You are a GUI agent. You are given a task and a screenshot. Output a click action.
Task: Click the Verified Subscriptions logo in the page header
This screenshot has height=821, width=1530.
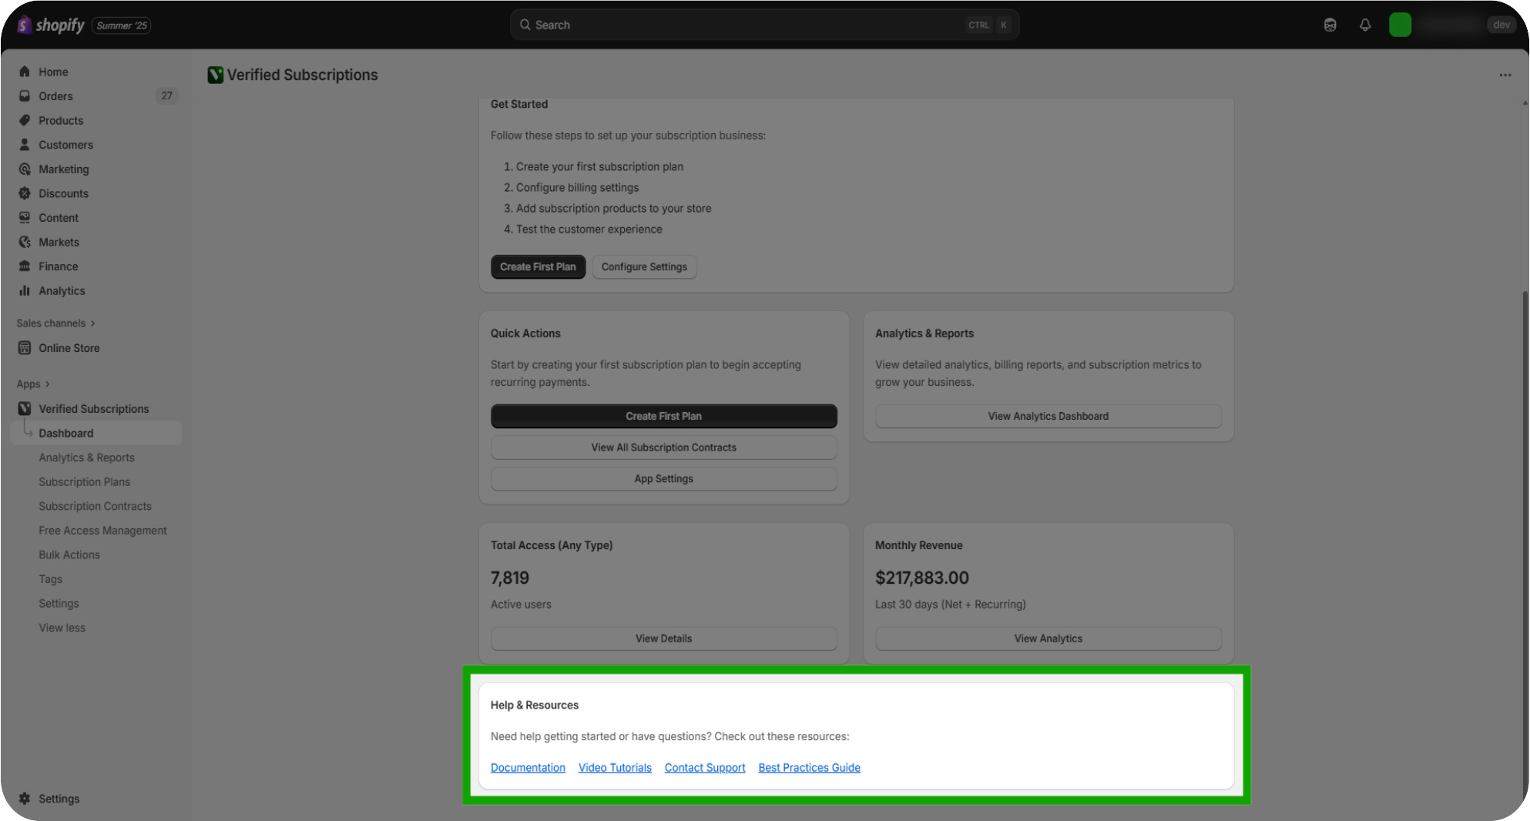coord(215,75)
